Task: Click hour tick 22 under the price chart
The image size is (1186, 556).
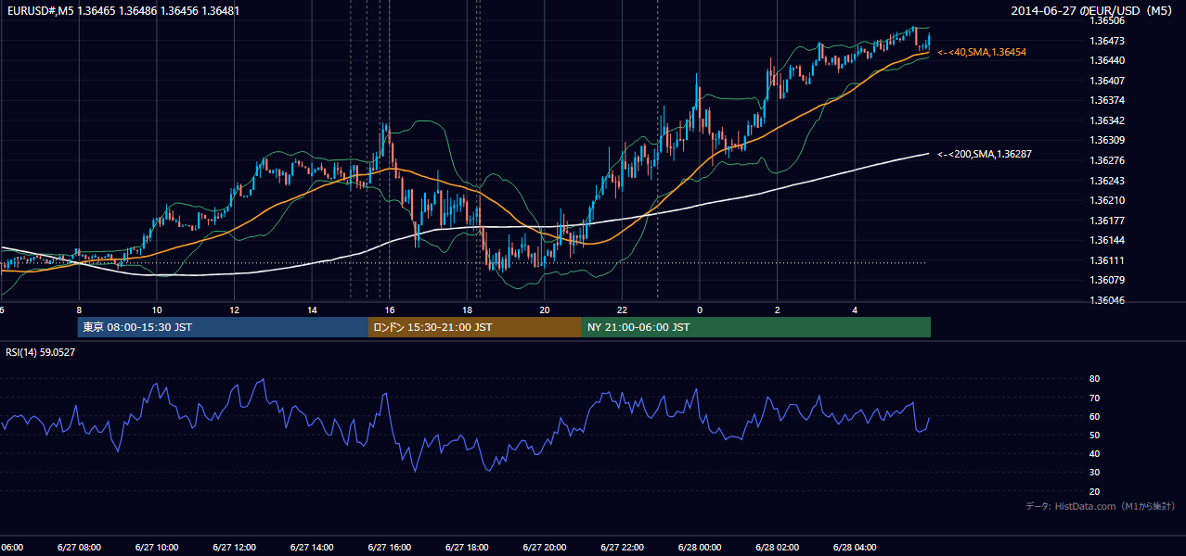Action: pyautogui.click(x=622, y=310)
